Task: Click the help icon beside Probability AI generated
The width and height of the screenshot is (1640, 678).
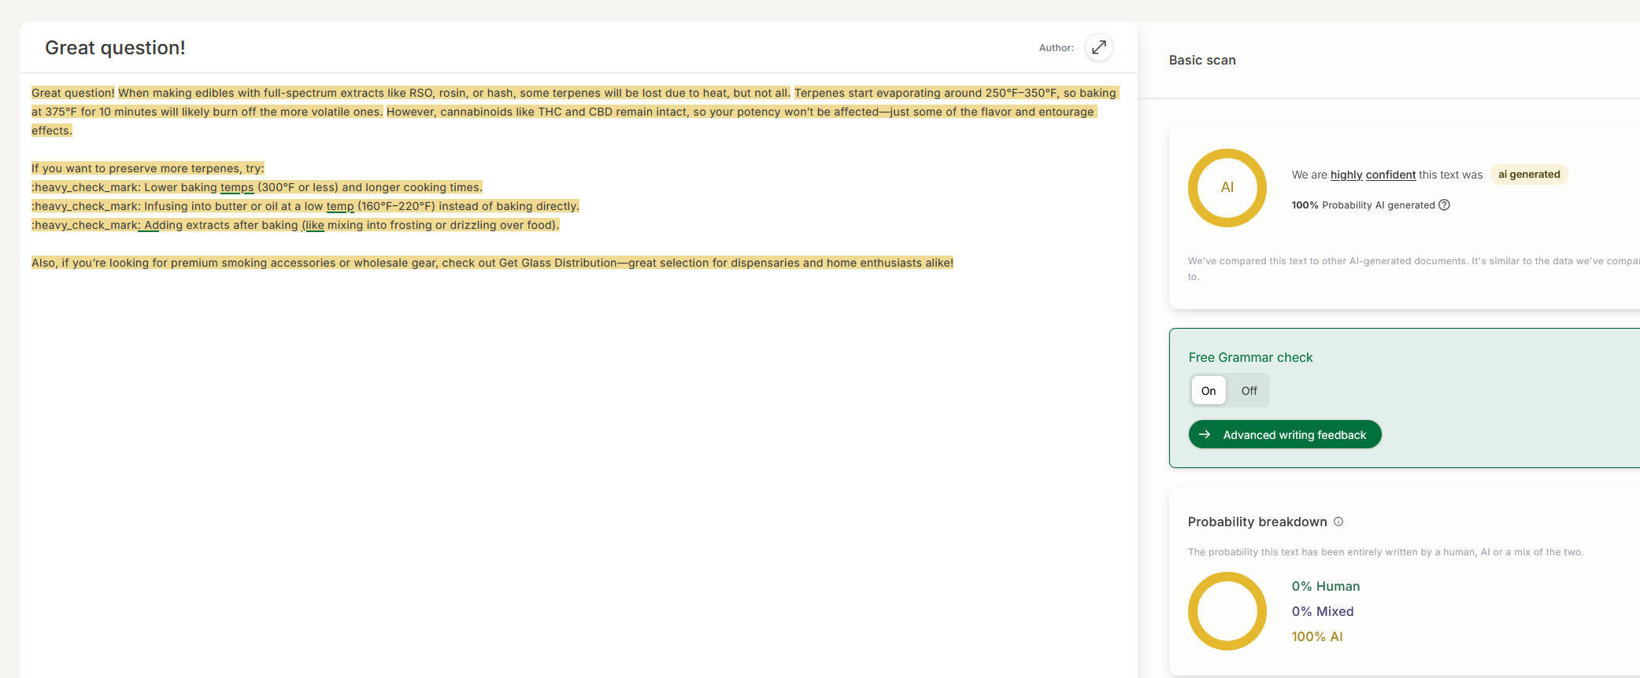Action: [x=1444, y=205]
